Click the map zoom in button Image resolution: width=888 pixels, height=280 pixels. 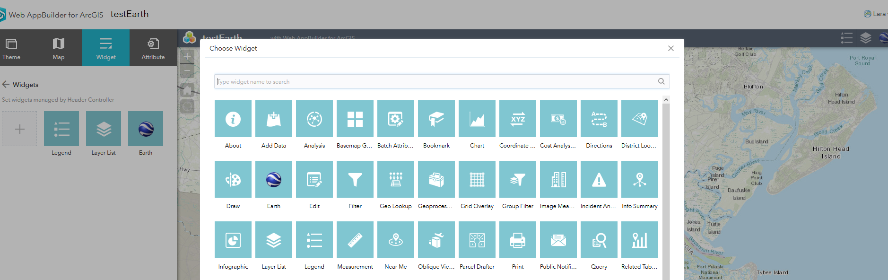tap(187, 56)
